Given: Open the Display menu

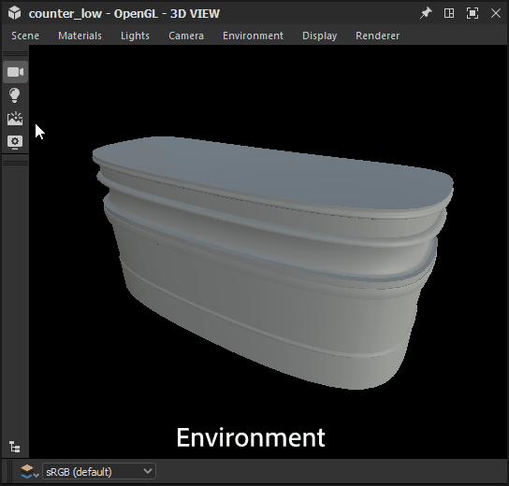Looking at the screenshot, I should pyautogui.click(x=319, y=36).
